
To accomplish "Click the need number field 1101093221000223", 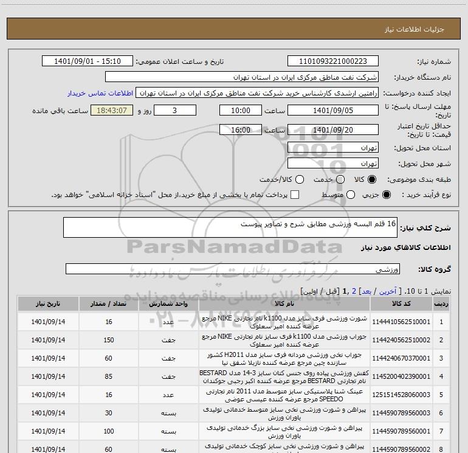I will (x=333, y=61).
